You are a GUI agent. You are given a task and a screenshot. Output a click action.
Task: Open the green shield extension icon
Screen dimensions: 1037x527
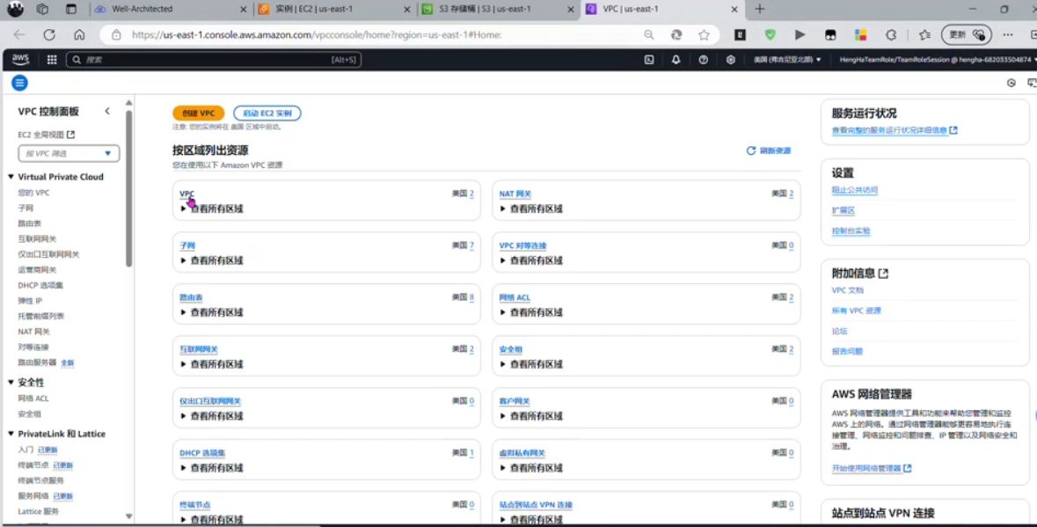tap(770, 34)
